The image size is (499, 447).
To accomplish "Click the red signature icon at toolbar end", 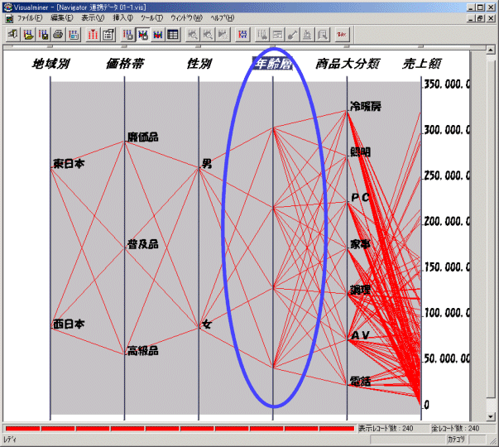I will [x=342, y=35].
